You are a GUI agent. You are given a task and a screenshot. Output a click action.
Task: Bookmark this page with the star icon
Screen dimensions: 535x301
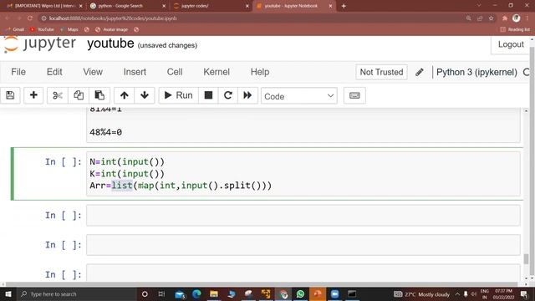491,18
